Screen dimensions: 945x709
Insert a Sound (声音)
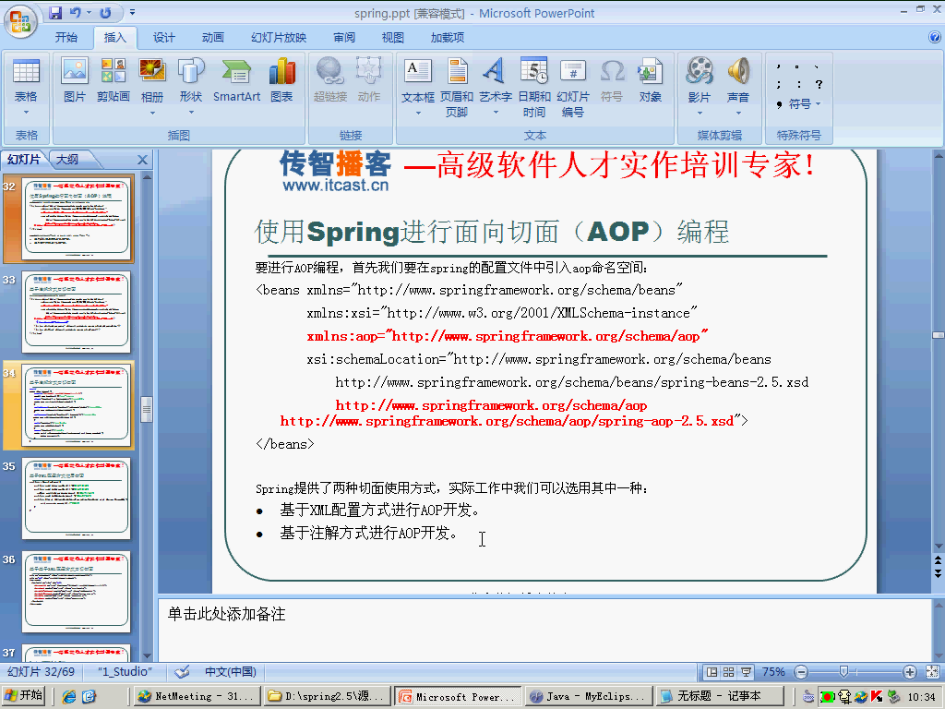point(737,71)
